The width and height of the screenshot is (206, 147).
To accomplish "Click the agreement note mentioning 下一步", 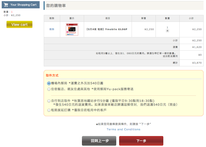I will (x=124, y=124).
